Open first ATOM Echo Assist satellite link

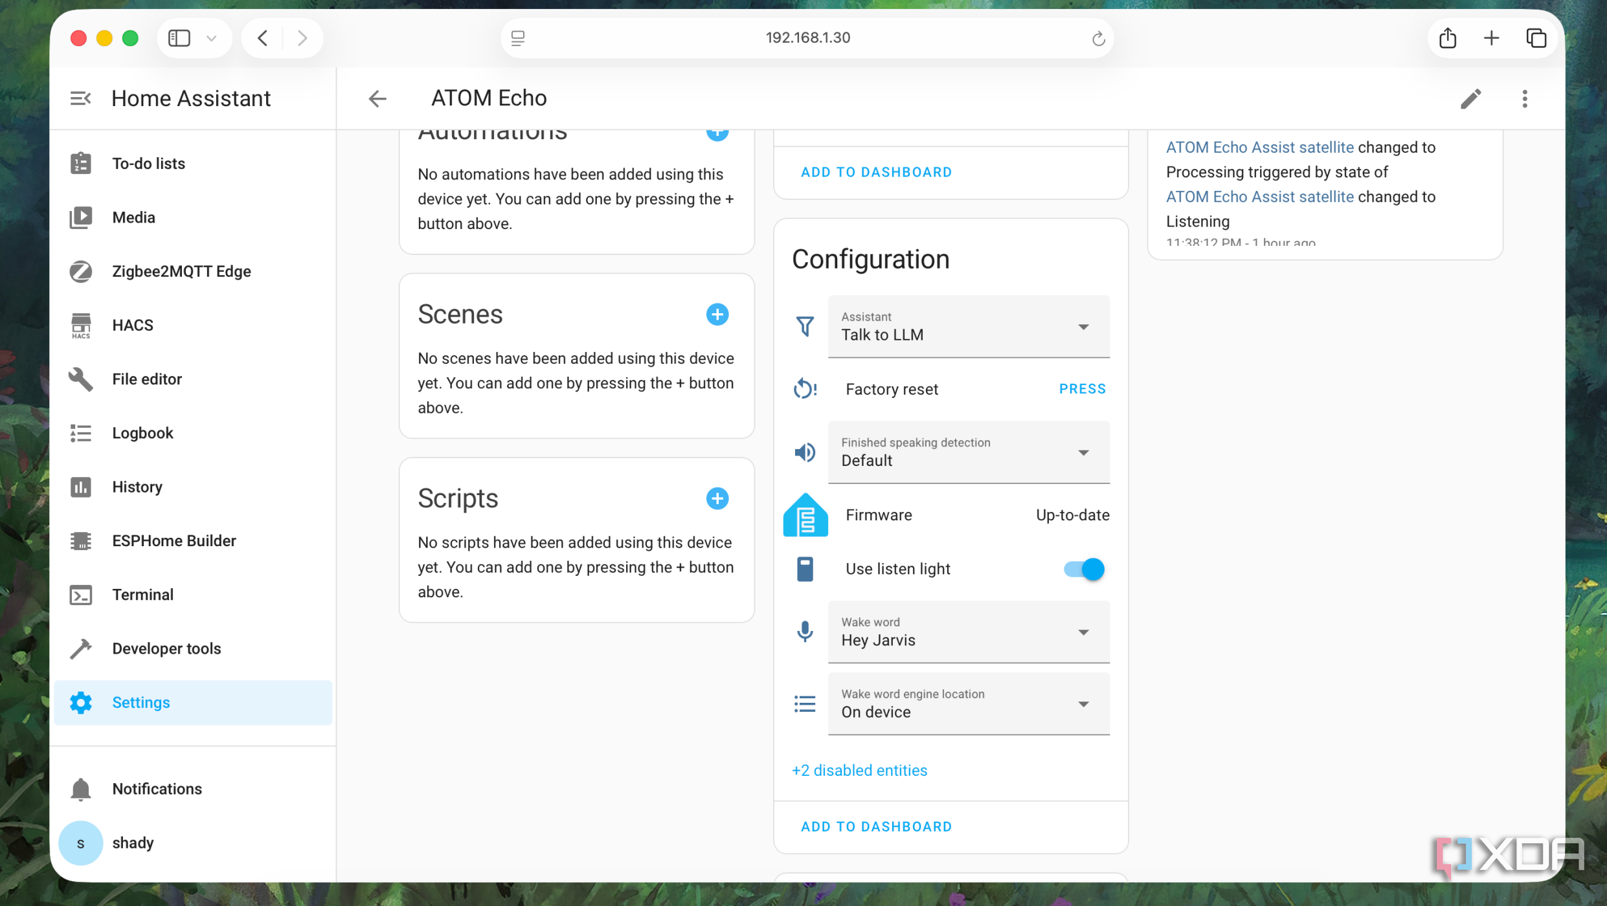[x=1259, y=148]
